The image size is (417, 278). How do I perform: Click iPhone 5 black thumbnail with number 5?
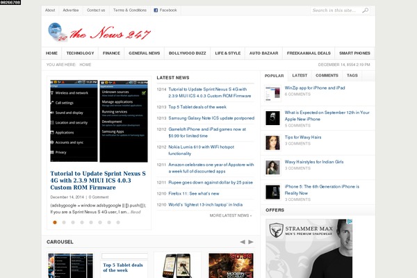[272, 118]
